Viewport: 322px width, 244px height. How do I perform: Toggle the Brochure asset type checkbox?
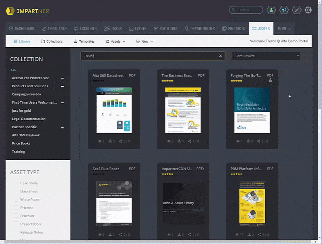[16, 216]
